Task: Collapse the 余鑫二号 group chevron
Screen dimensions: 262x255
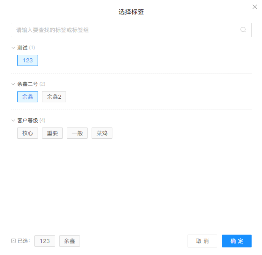Action: [13, 84]
